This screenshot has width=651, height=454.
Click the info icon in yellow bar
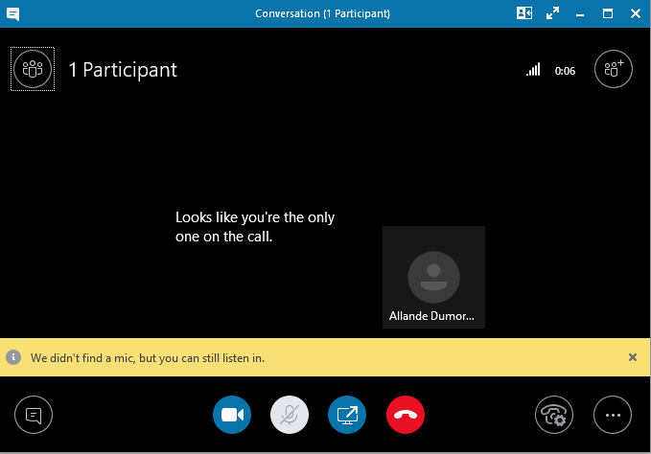pos(13,357)
